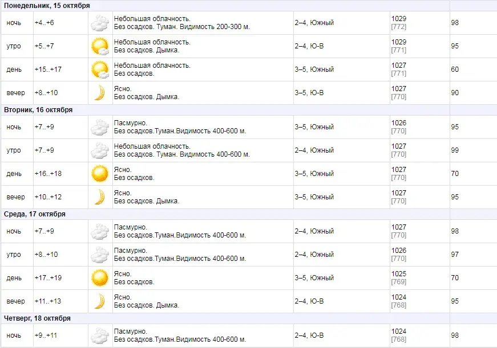Select the 'Понедельник, 15 октября' header

pyautogui.click(x=47, y=6)
